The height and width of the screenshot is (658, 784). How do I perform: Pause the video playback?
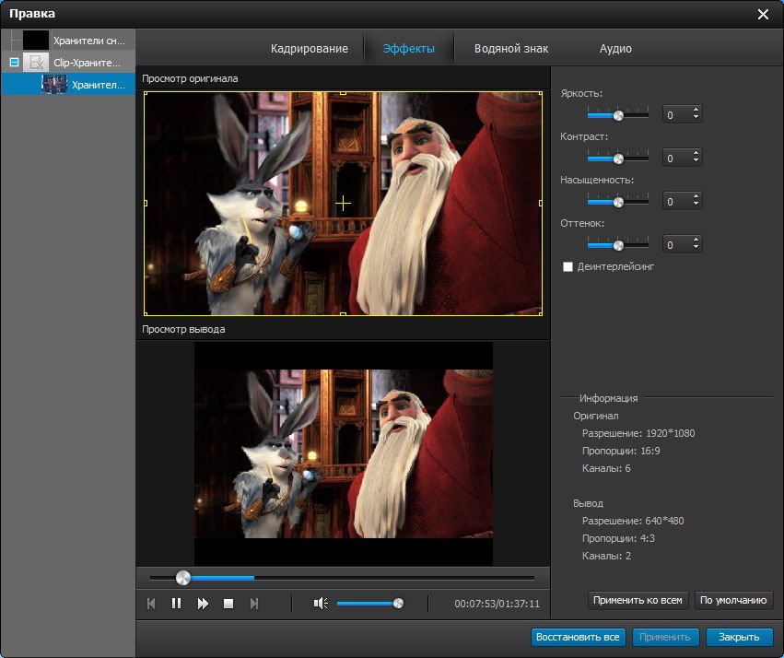pos(176,604)
